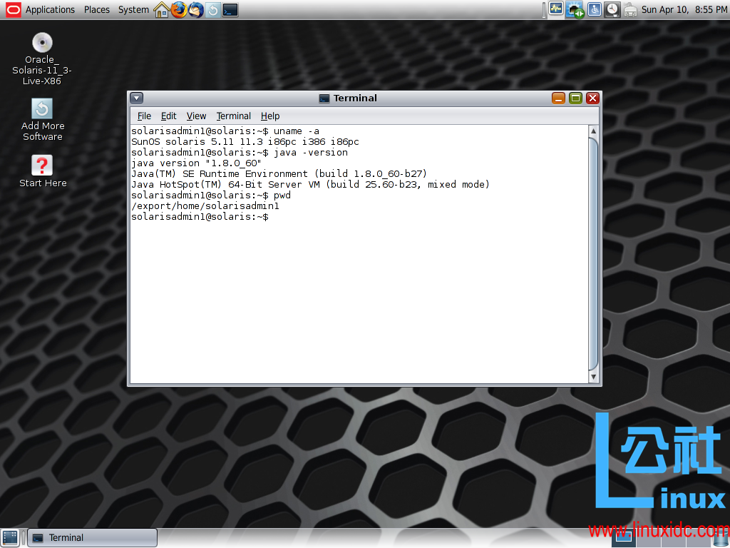Viewport: 730px width, 548px height.
Task: Open the Time Slider clock icon
Action: (x=612, y=9)
